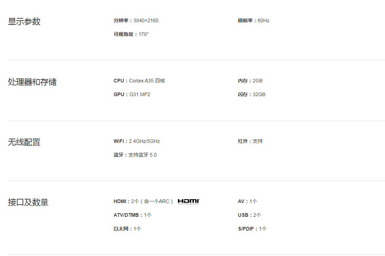Viewport: 385px width, 256px height.
Task: Click the 蓝牙 5.0 spec entry
Action: tap(135, 155)
